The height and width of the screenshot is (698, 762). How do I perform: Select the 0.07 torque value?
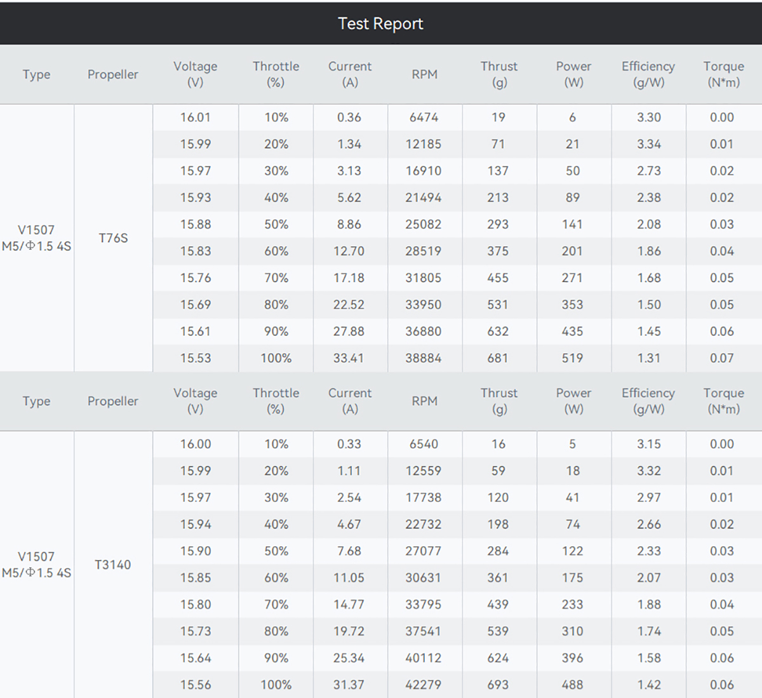click(x=722, y=358)
